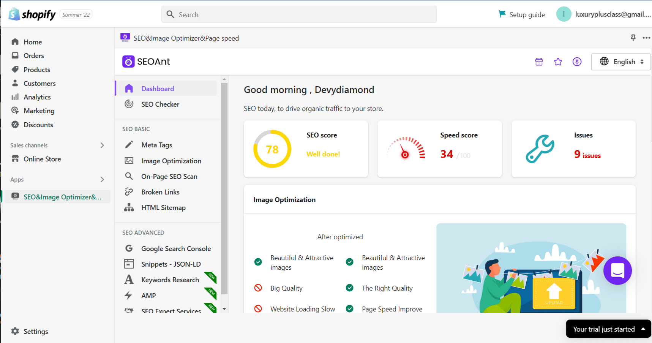Click the HTML Sitemap tree icon
The image size is (652, 343).
[x=129, y=207]
